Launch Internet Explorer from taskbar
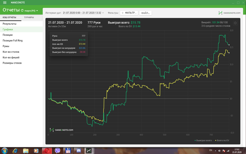This screenshot has height=154, width=246. coord(15,151)
